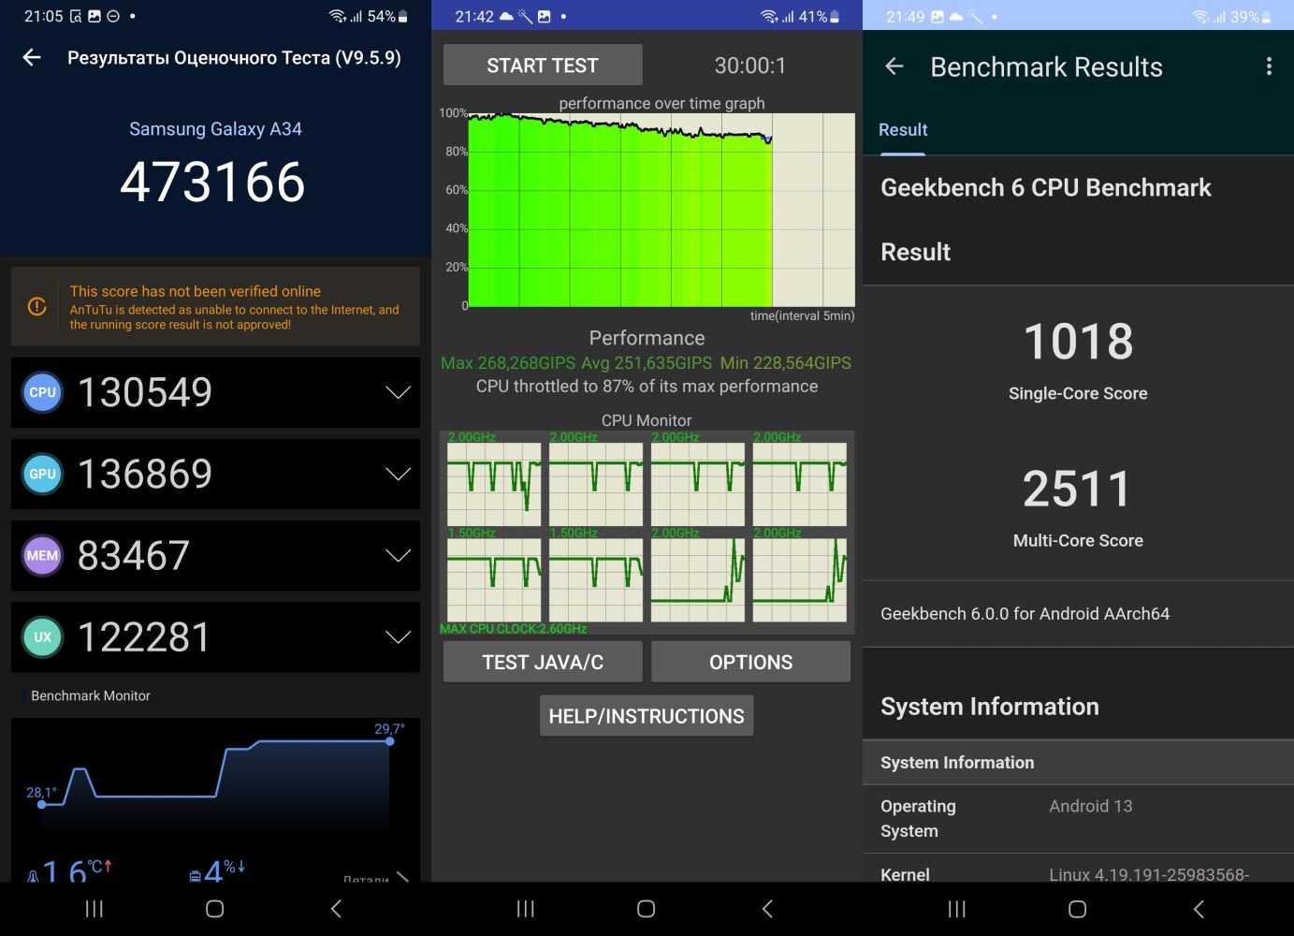Open the OPTIONS button
This screenshot has width=1294, height=936.
click(750, 663)
